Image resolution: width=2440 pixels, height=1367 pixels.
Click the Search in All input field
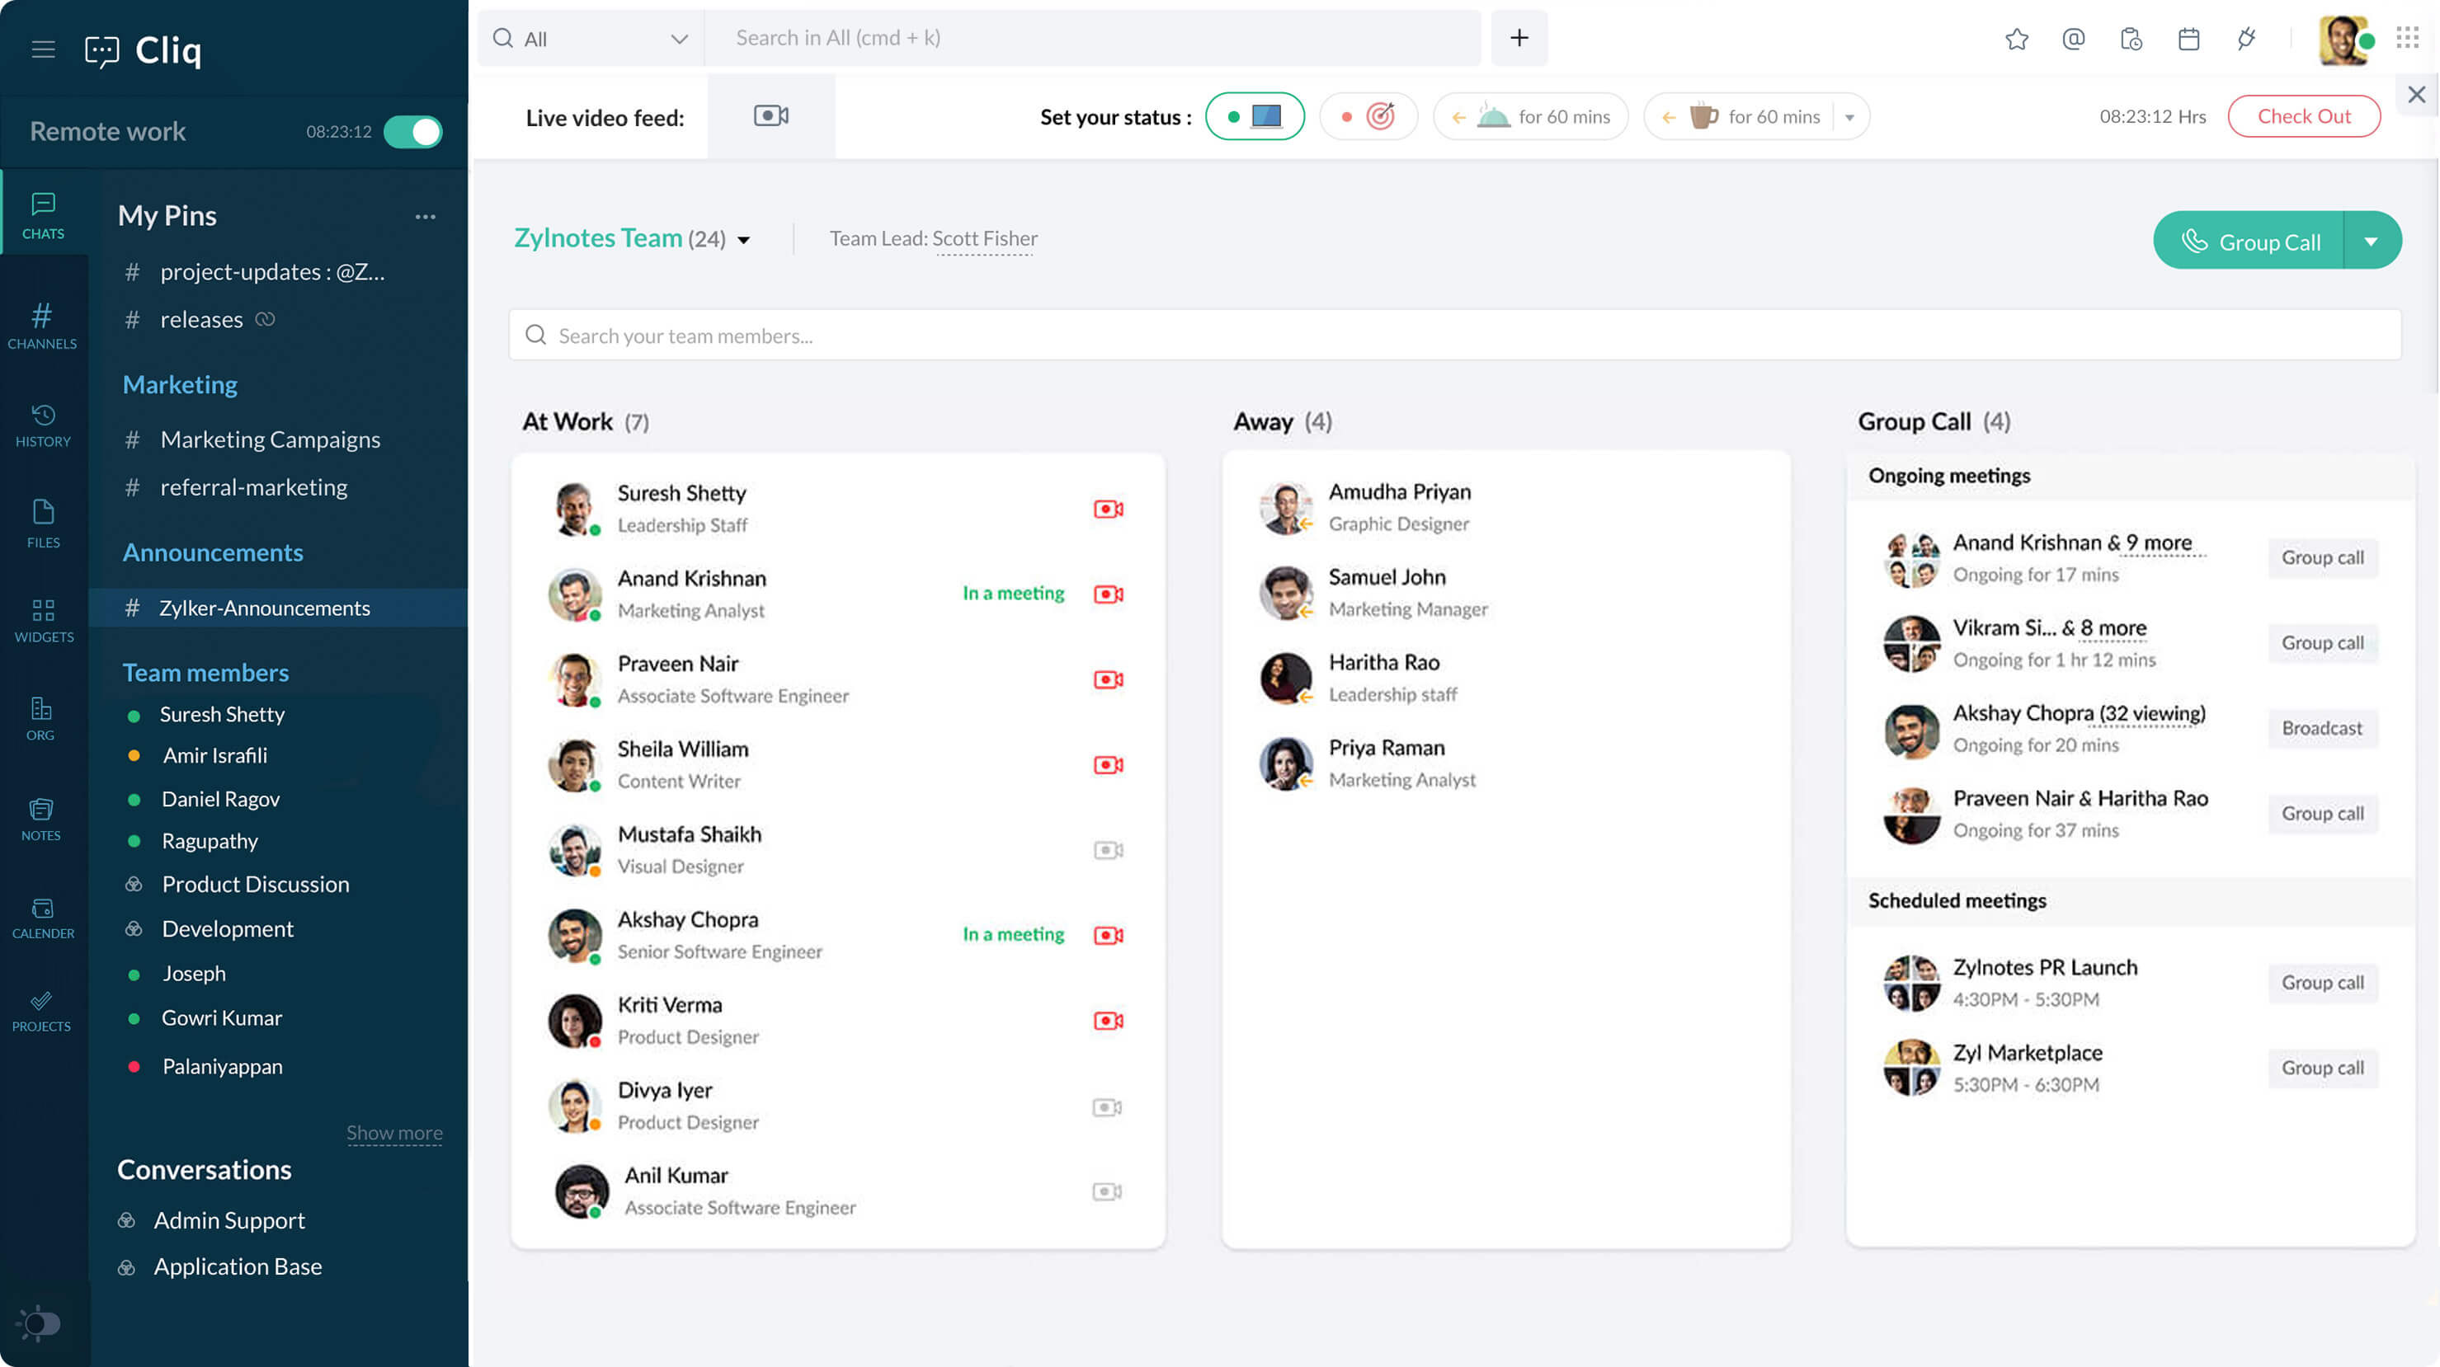[x=1093, y=38]
